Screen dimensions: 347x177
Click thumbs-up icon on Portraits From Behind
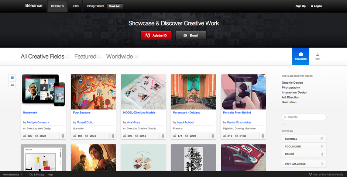click(224, 136)
